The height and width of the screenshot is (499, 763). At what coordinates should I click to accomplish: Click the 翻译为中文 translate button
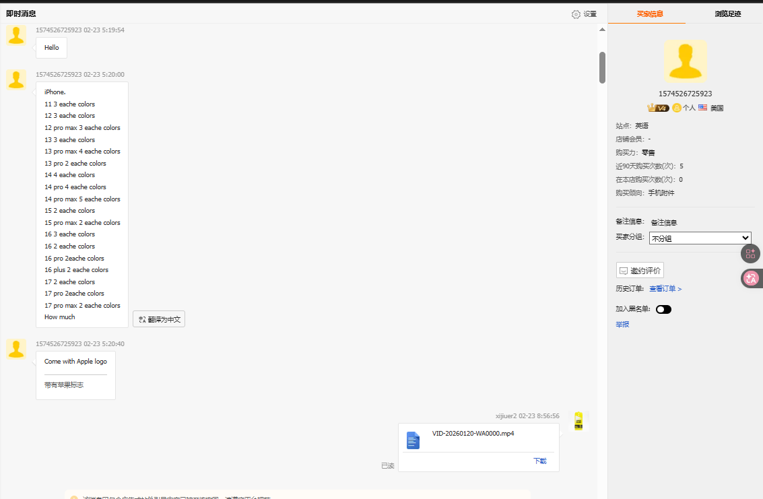(159, 319)
